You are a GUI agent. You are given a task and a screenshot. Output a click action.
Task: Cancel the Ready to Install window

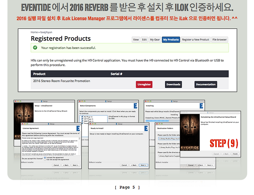[x=124, y=165]
